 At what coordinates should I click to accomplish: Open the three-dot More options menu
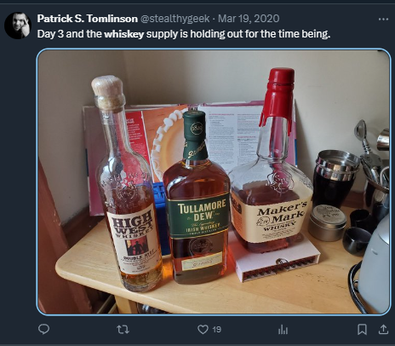tap(383, 19)
